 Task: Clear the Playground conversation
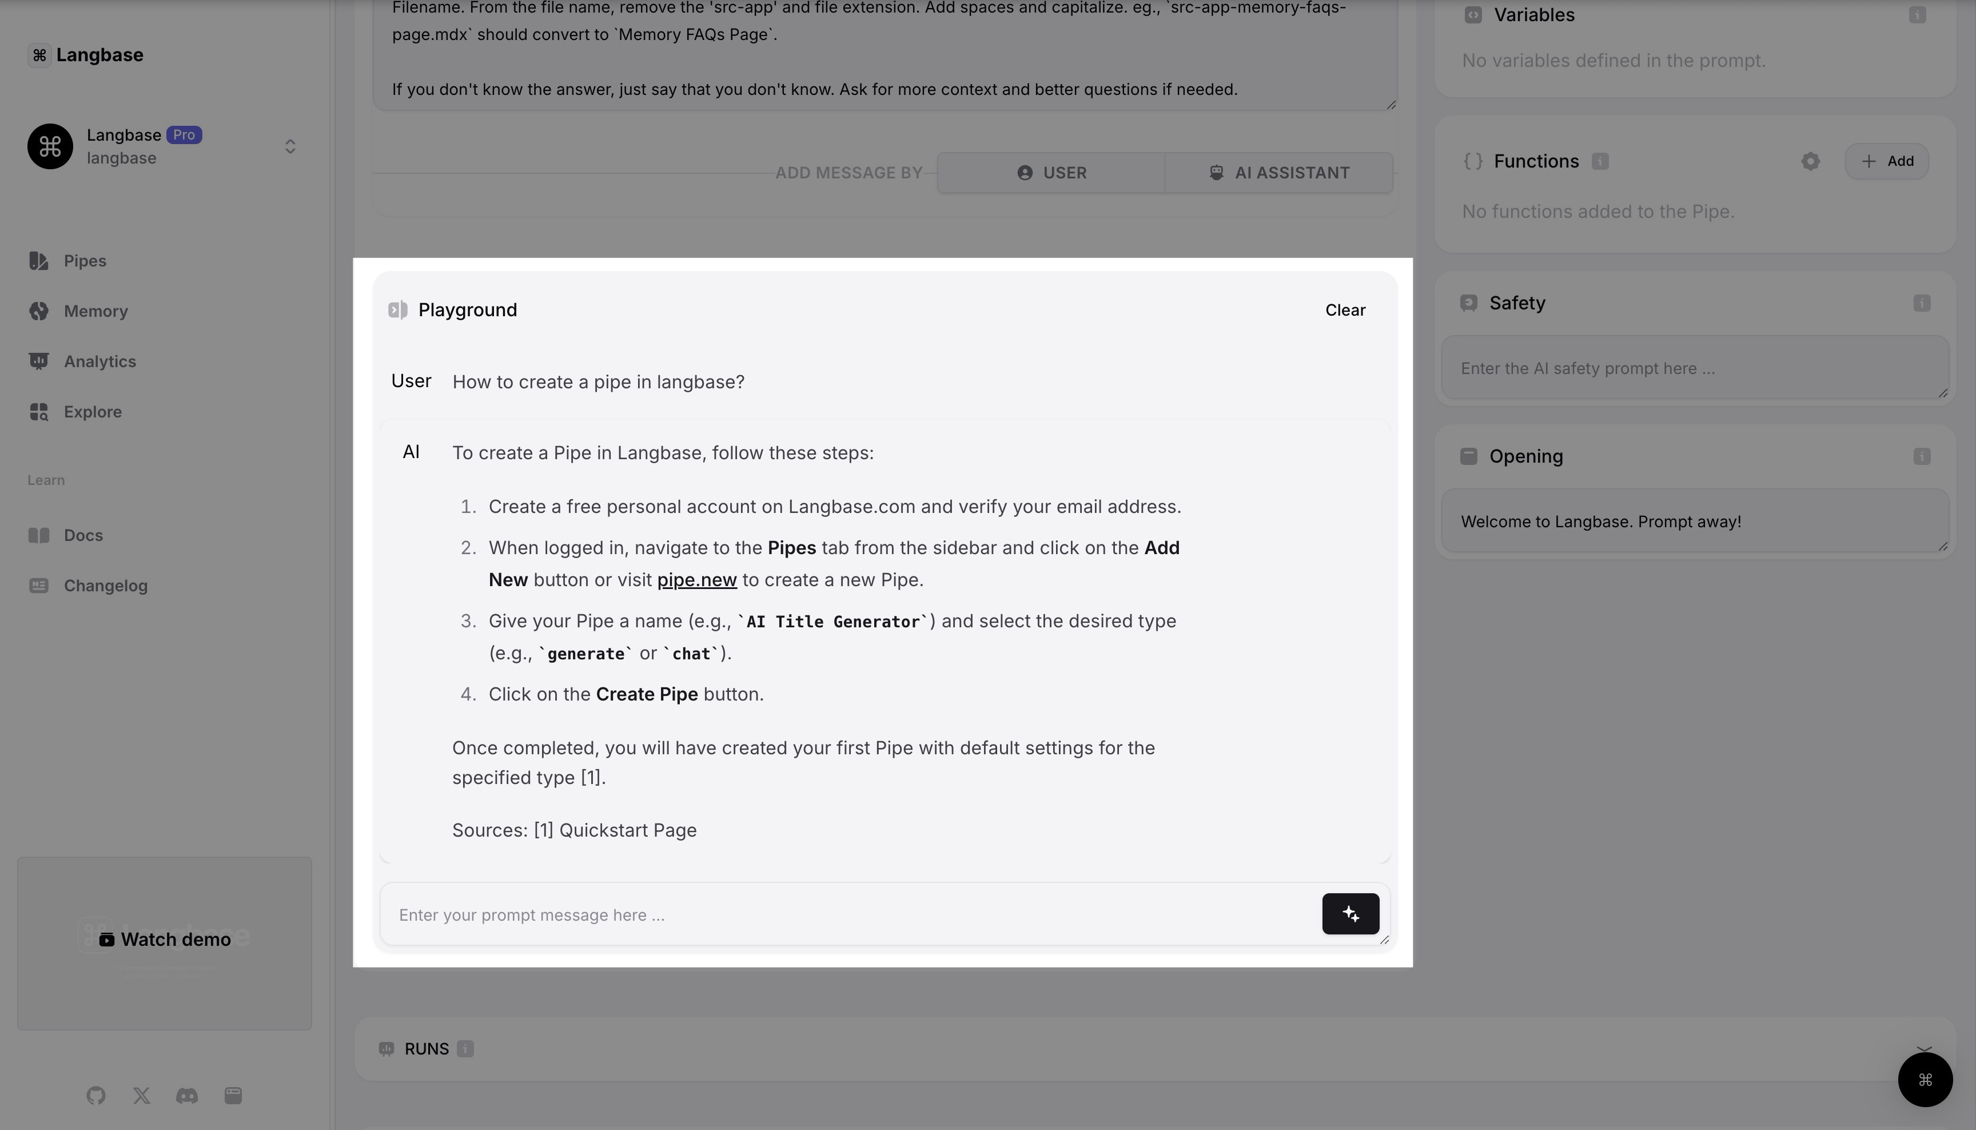tap(1344, 310)
